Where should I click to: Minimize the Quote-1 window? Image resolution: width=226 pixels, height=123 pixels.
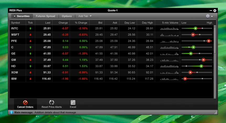(x=211, y=10)
